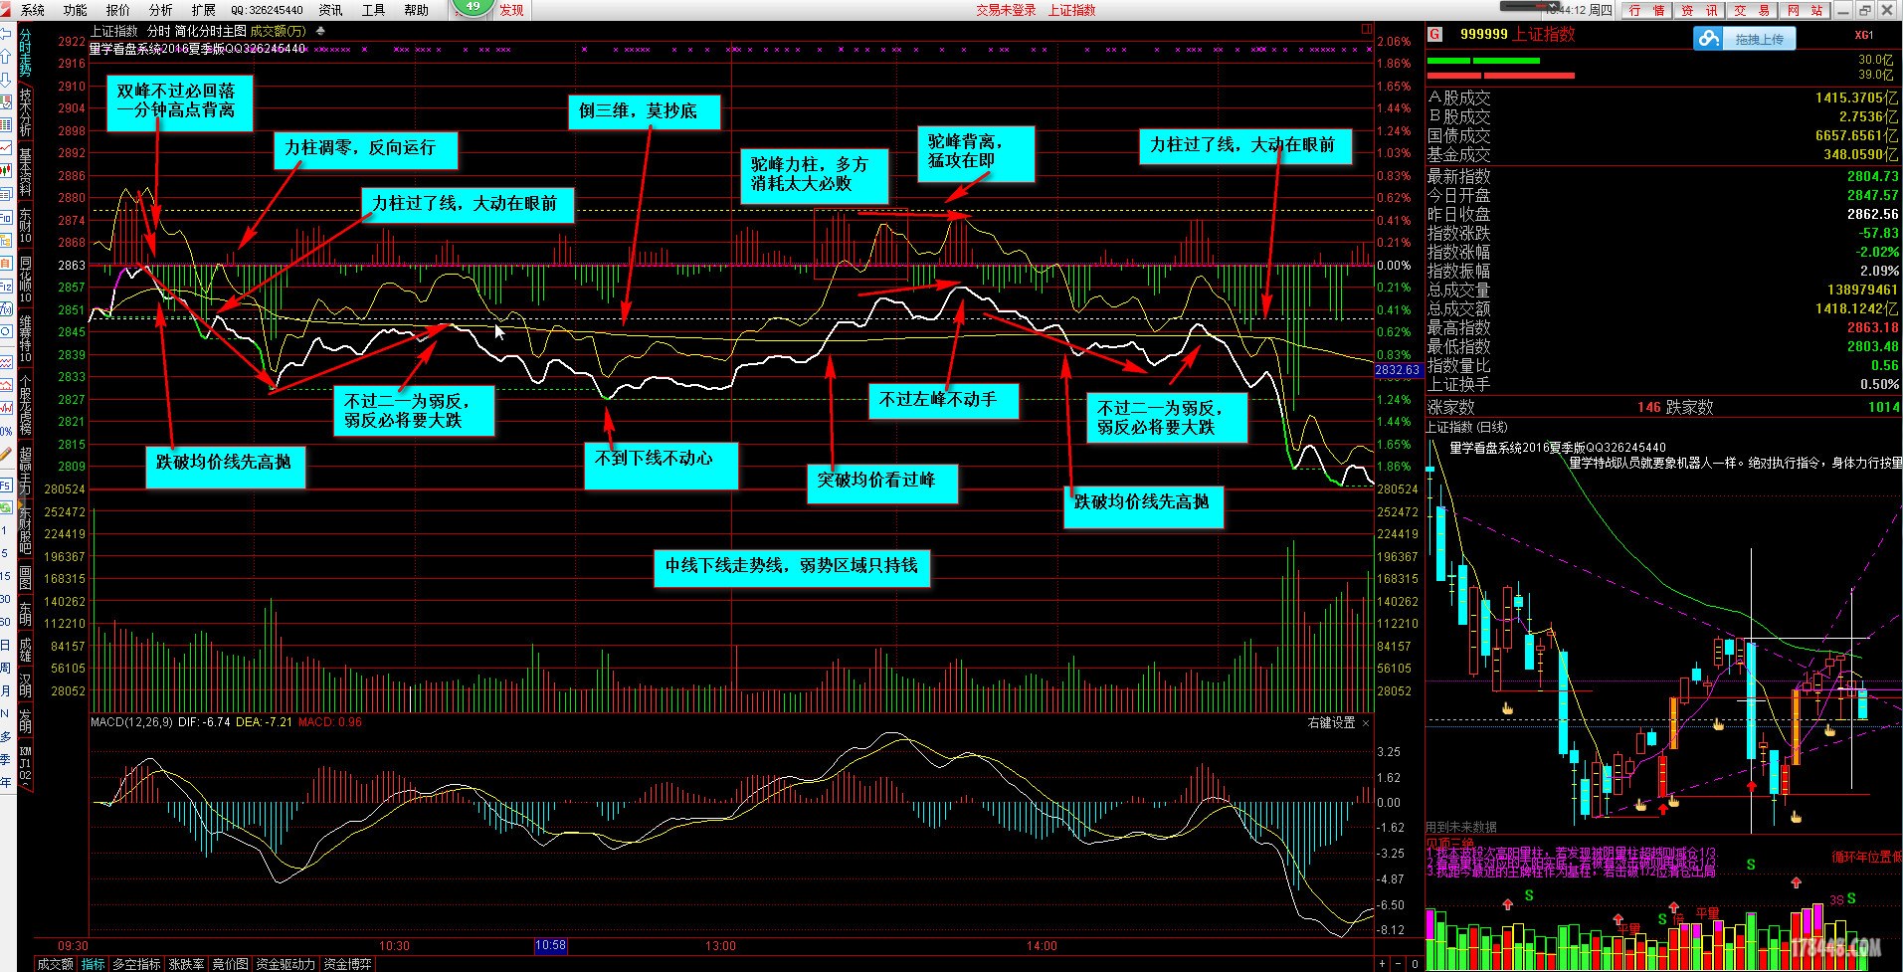Click the 行情 quotes button
This screenshot has width=1903, height=972.
[1645, 10]
